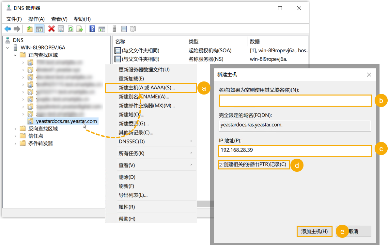This screenshot has width=388, height=245.
Task: Collapse the WIN-8L9ROPEVJ6A server node
Action: [x=8, y=48]
